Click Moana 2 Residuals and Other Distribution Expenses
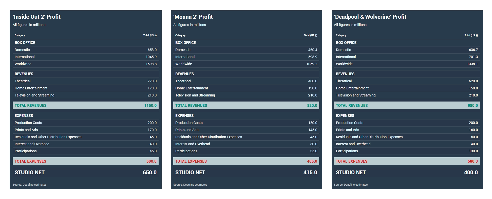This screenshot has width=492, height=199. (209, 137)
